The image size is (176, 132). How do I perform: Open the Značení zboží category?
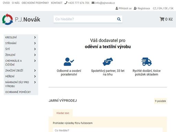14,70
